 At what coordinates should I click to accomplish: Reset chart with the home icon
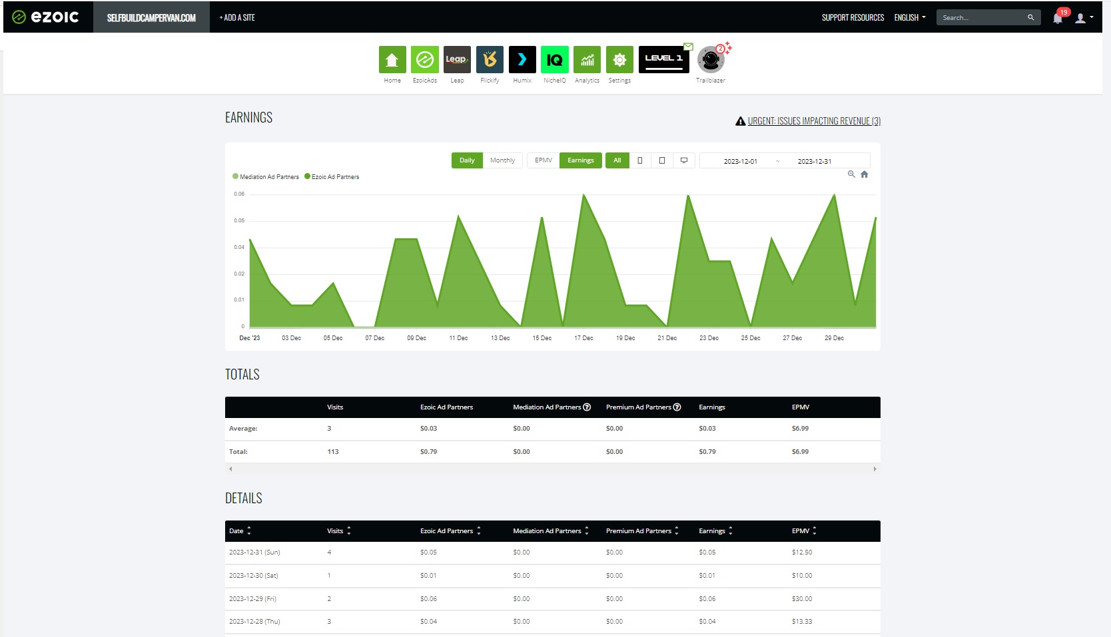tap(865, 174)
